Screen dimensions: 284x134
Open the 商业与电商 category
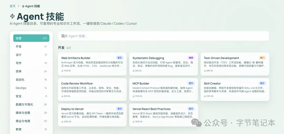[31, 121]
